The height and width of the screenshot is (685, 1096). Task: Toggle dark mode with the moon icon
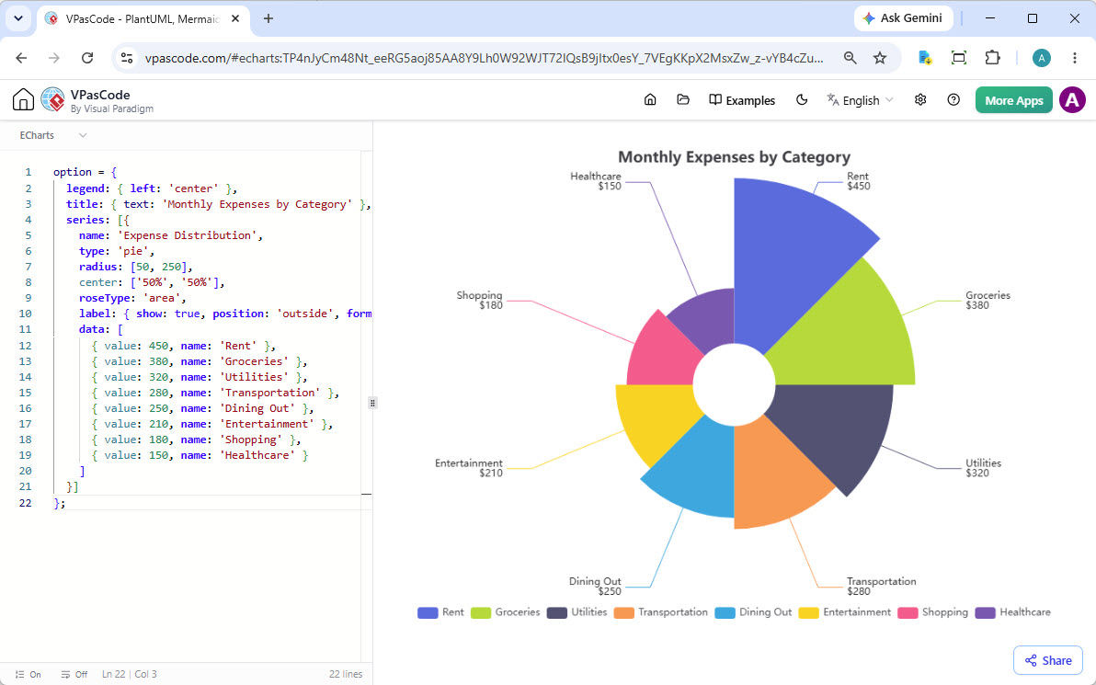click(802, 100)
